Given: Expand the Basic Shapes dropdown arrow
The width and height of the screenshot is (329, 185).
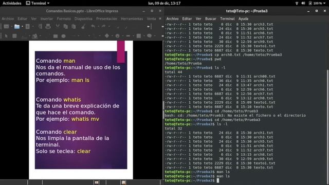Looking at the screenshot, I should [112, 36].
